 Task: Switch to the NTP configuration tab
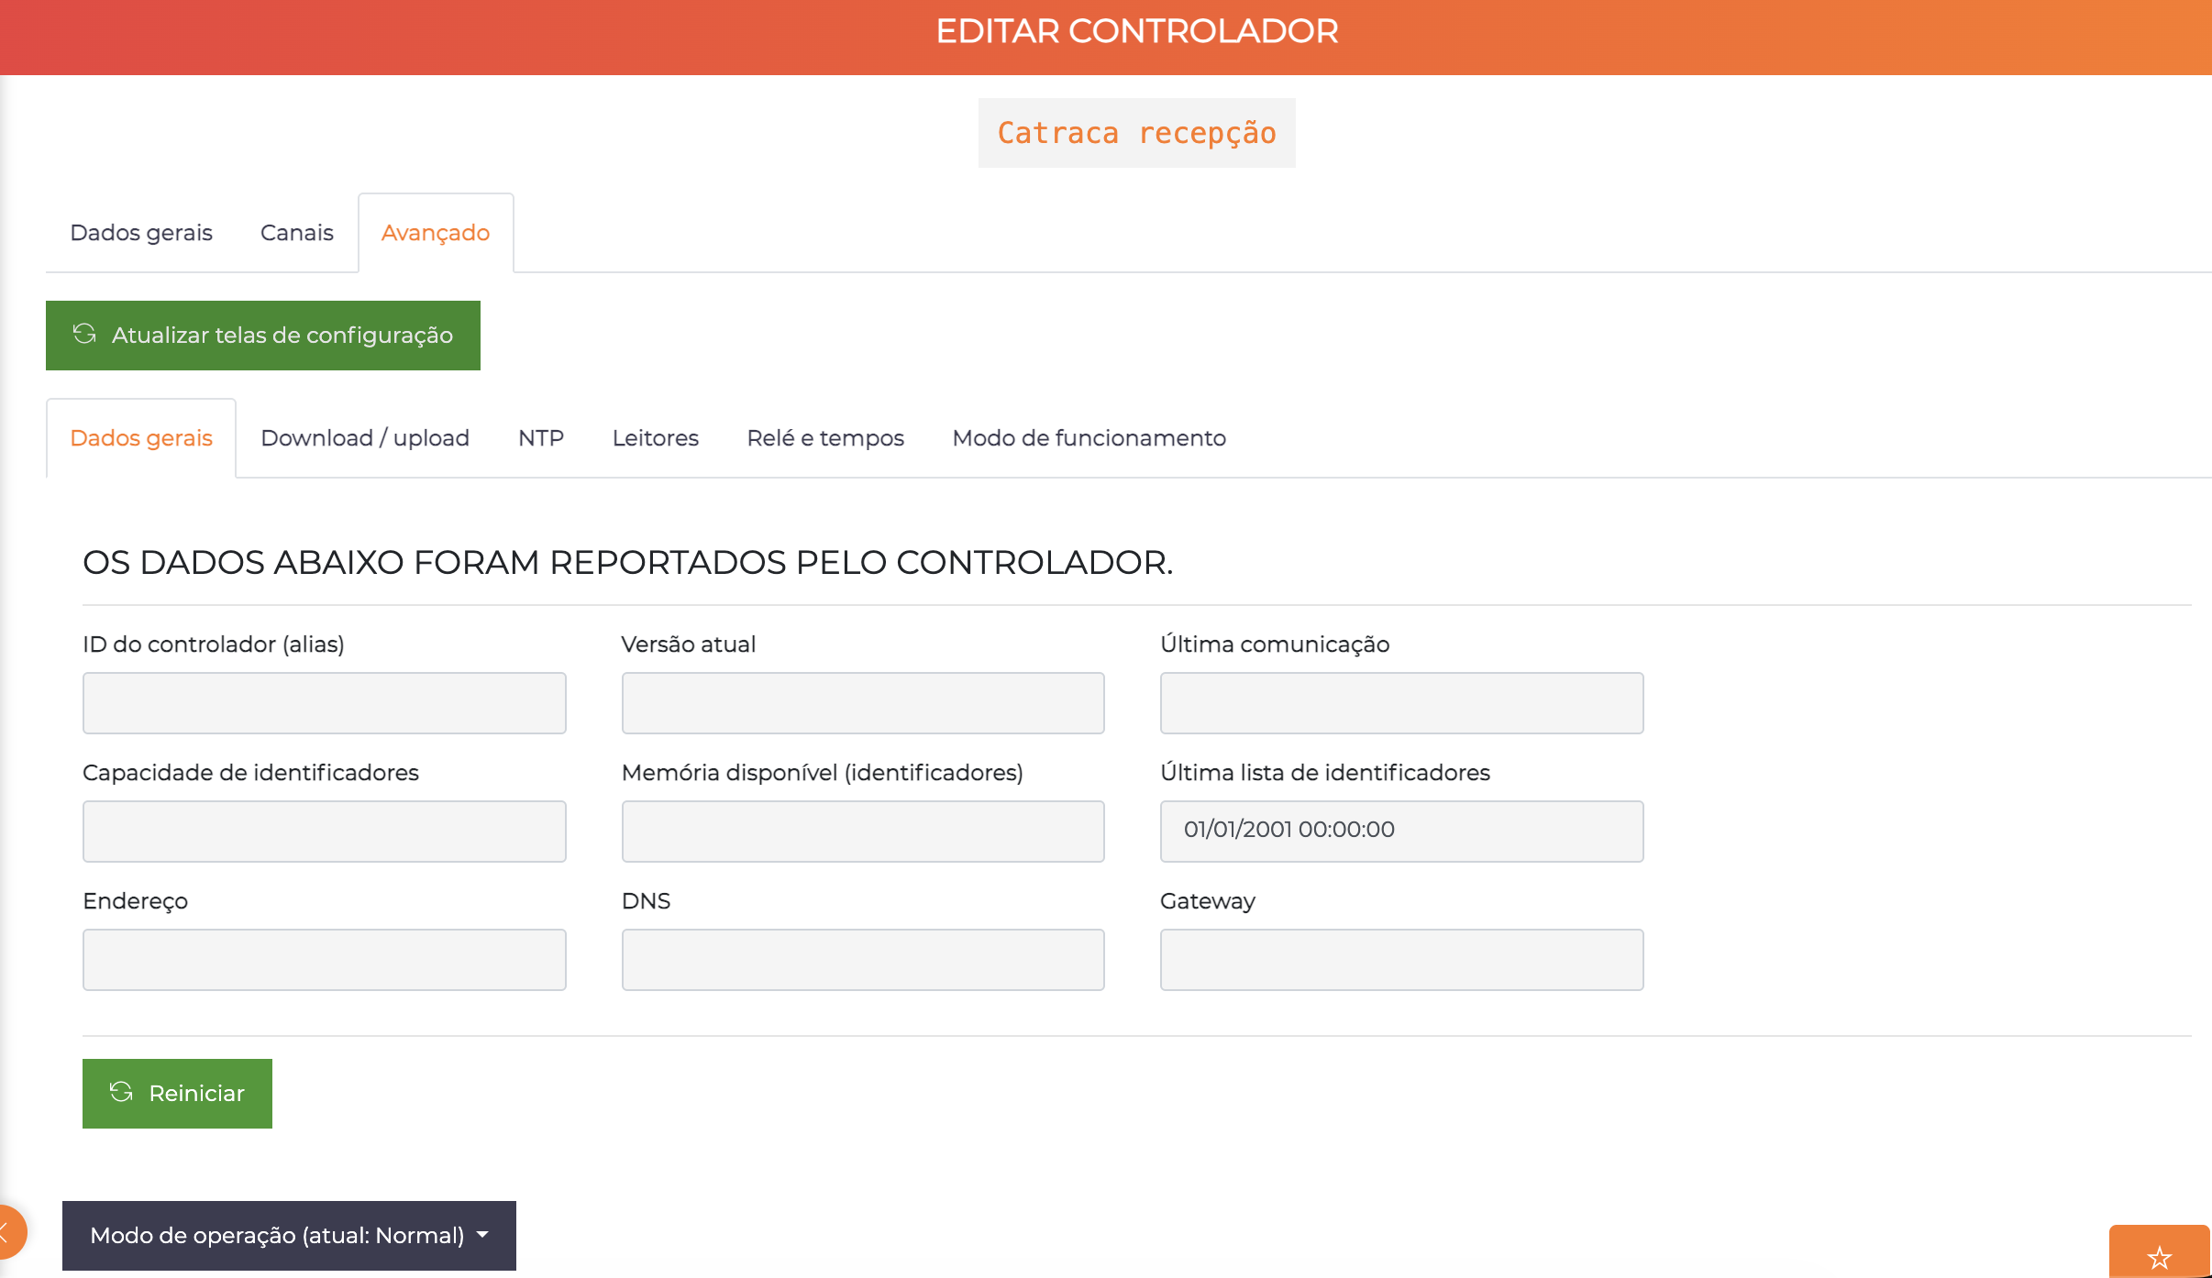pos(540,437)
